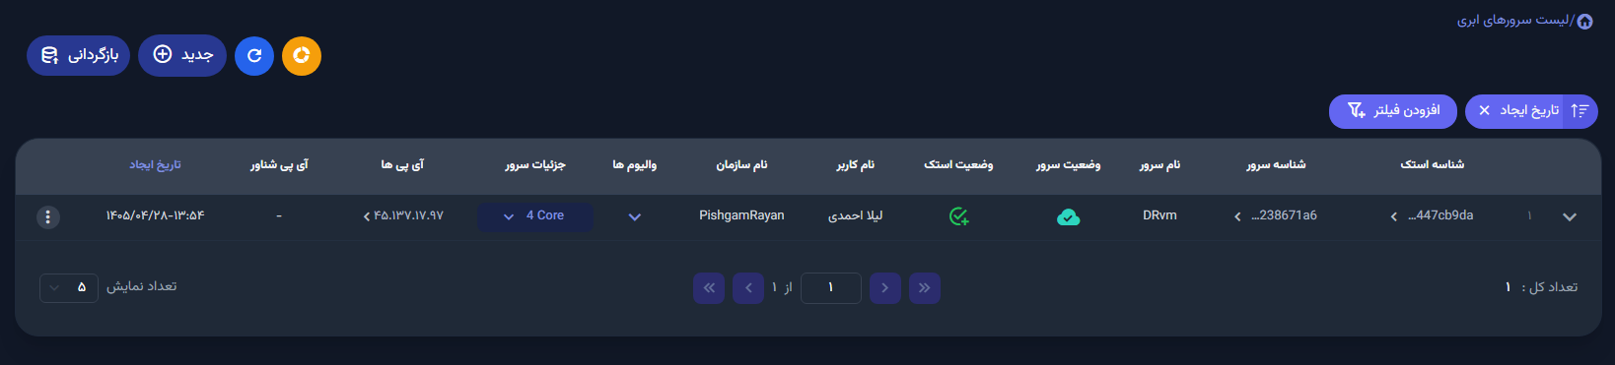The height and width of the screenshot is (365, 1615).
Task: Click the stack status checkmark icon
Action: tap(958, 216)
